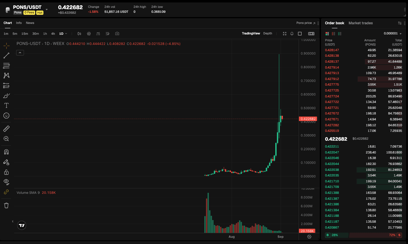408x244 pixels.
Task: Select the Text annotation tool
Action: tap(6, 106)
